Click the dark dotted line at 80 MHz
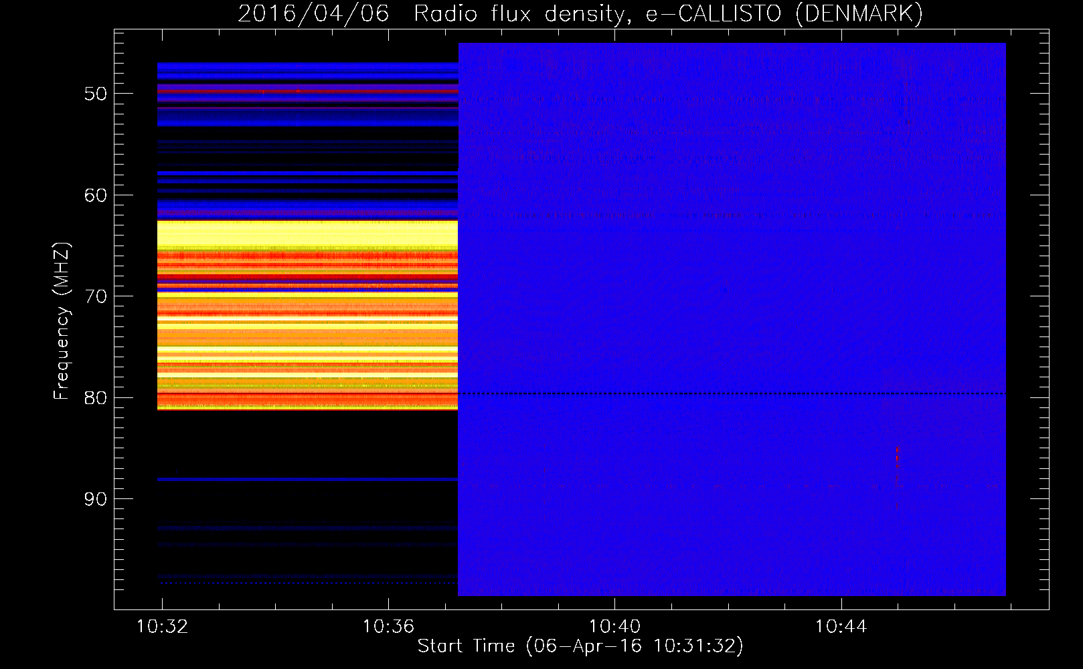The height and width of the screenshot is (669, 1083). tap(732, 394)
